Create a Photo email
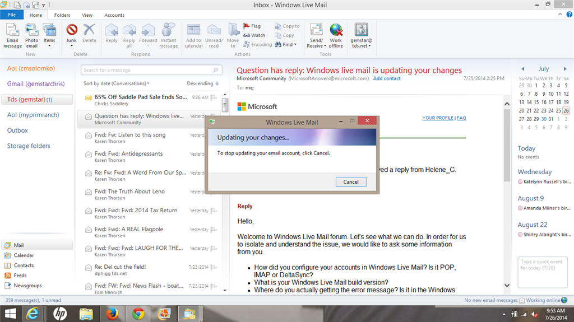574x322 pixels. tap(31, 35)
